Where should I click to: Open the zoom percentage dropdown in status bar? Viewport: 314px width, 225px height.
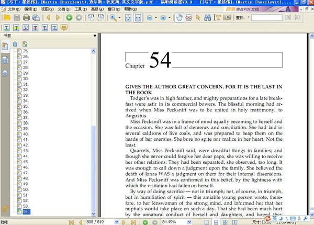click(x=189, y=222)
